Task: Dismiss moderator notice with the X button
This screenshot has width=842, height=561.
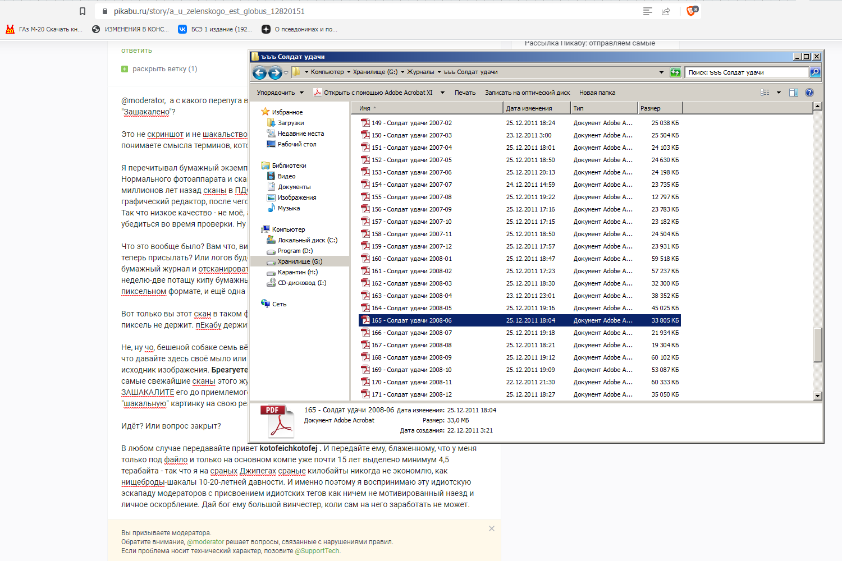Action: pyautogui.click(x=492, y=528)
